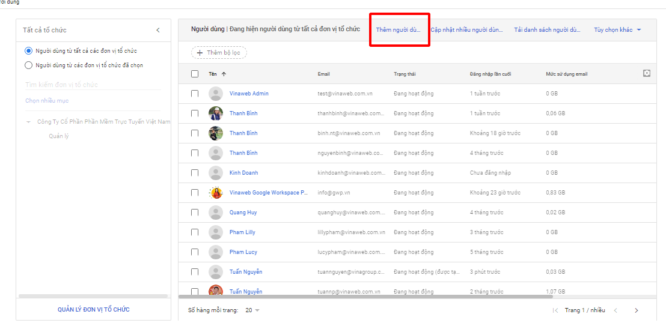Tick the select-all users checkbox in header
666x332 pixels.
coord(195,74)
